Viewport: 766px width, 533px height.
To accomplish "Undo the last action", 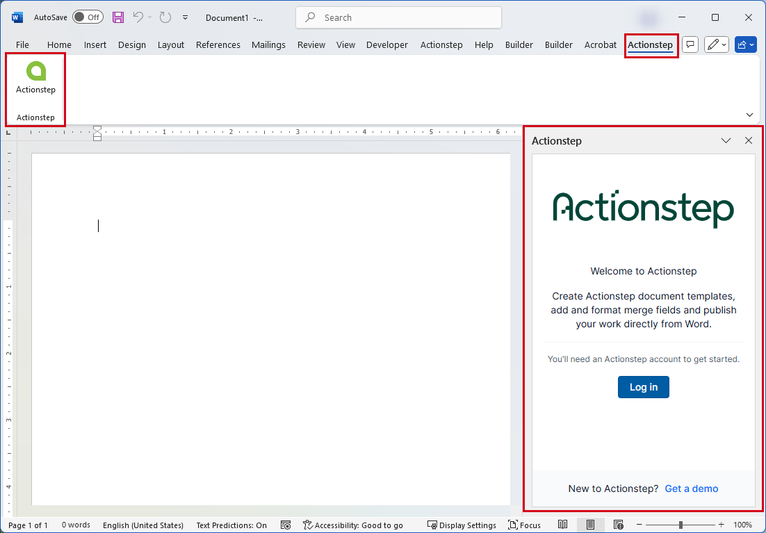I will (x=138, y=17).
